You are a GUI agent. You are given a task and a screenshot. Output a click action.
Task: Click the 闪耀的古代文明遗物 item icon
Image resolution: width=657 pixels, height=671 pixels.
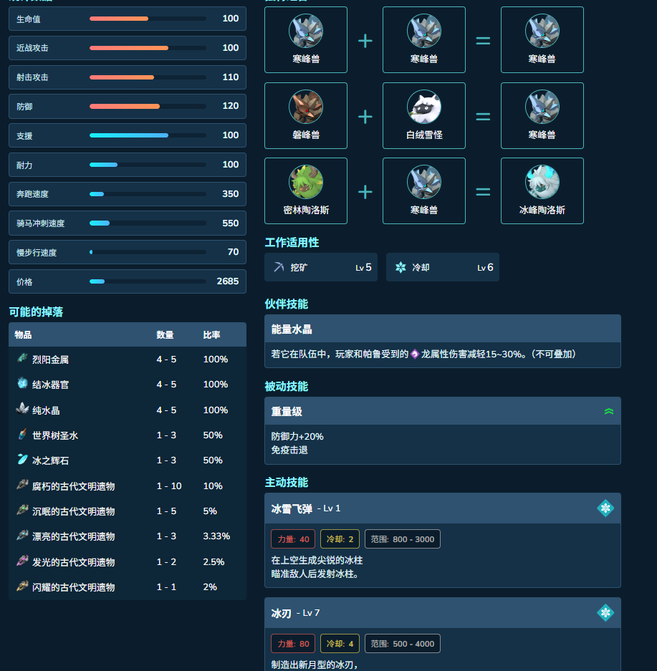(x=22, y=586)
